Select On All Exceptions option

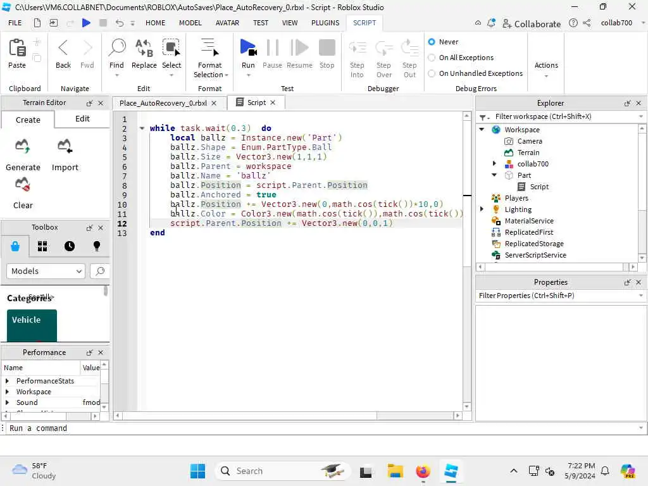[x=432, y=58]
